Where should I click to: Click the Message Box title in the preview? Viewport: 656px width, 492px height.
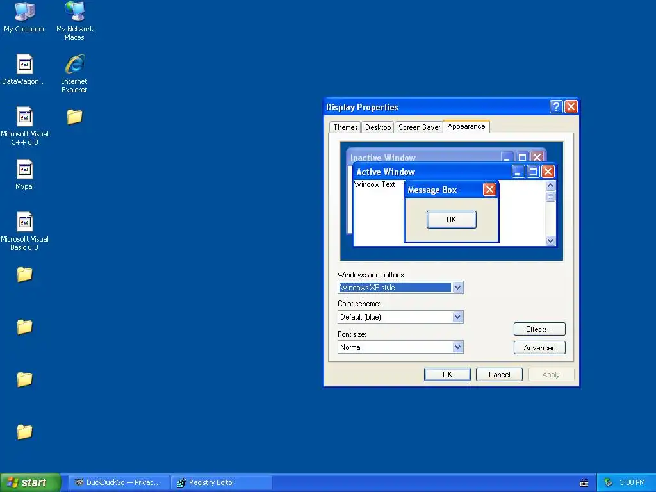tap(432, 190)
